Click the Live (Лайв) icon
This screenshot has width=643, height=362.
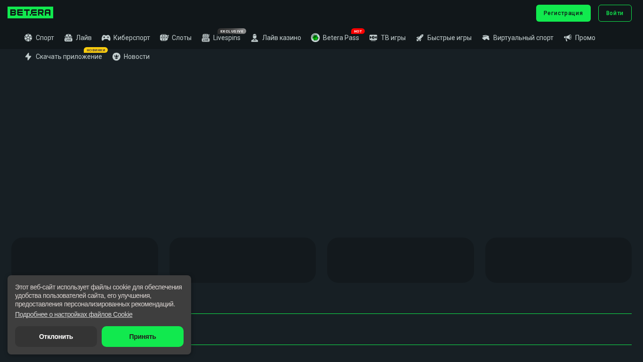[x=68, y=38]
